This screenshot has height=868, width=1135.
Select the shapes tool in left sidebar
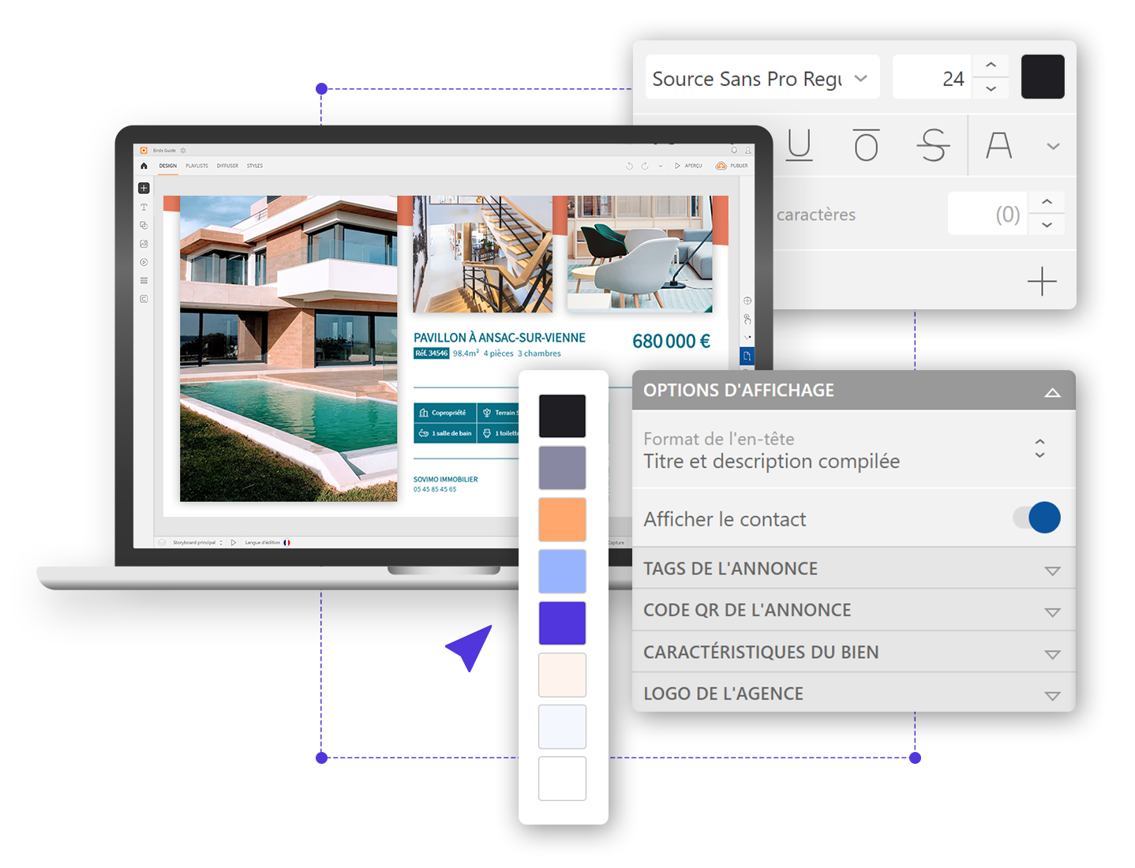[144, 226]
